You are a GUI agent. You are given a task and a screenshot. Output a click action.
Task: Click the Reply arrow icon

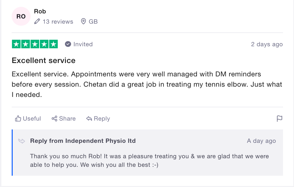(x=89, y=119)
